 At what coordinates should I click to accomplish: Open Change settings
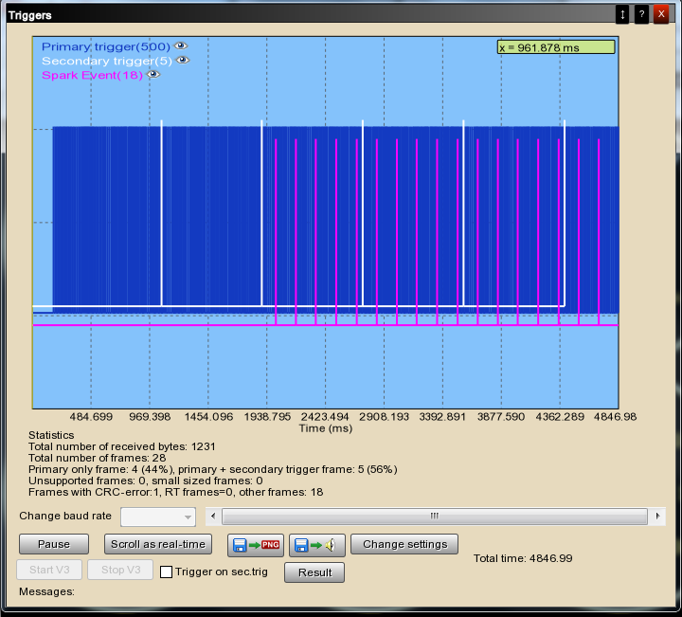(404, 545)
